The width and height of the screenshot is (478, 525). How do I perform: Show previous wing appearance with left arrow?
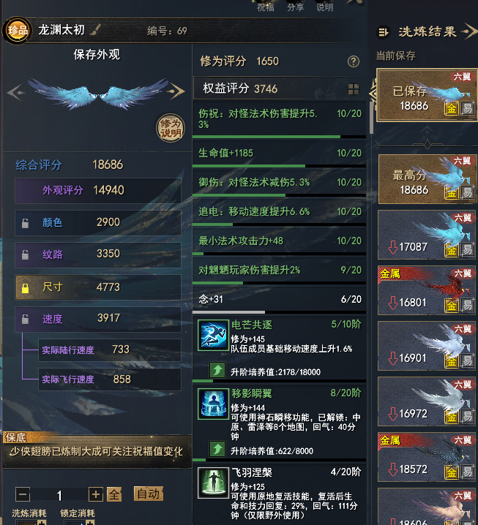click(x=15, y=92)
